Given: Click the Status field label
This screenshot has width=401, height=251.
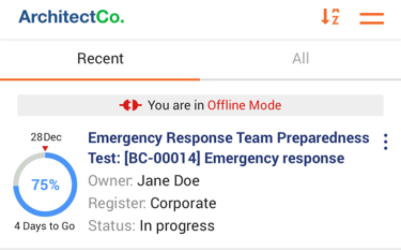Looking at the screenshot, I should [x=112, y=226].
